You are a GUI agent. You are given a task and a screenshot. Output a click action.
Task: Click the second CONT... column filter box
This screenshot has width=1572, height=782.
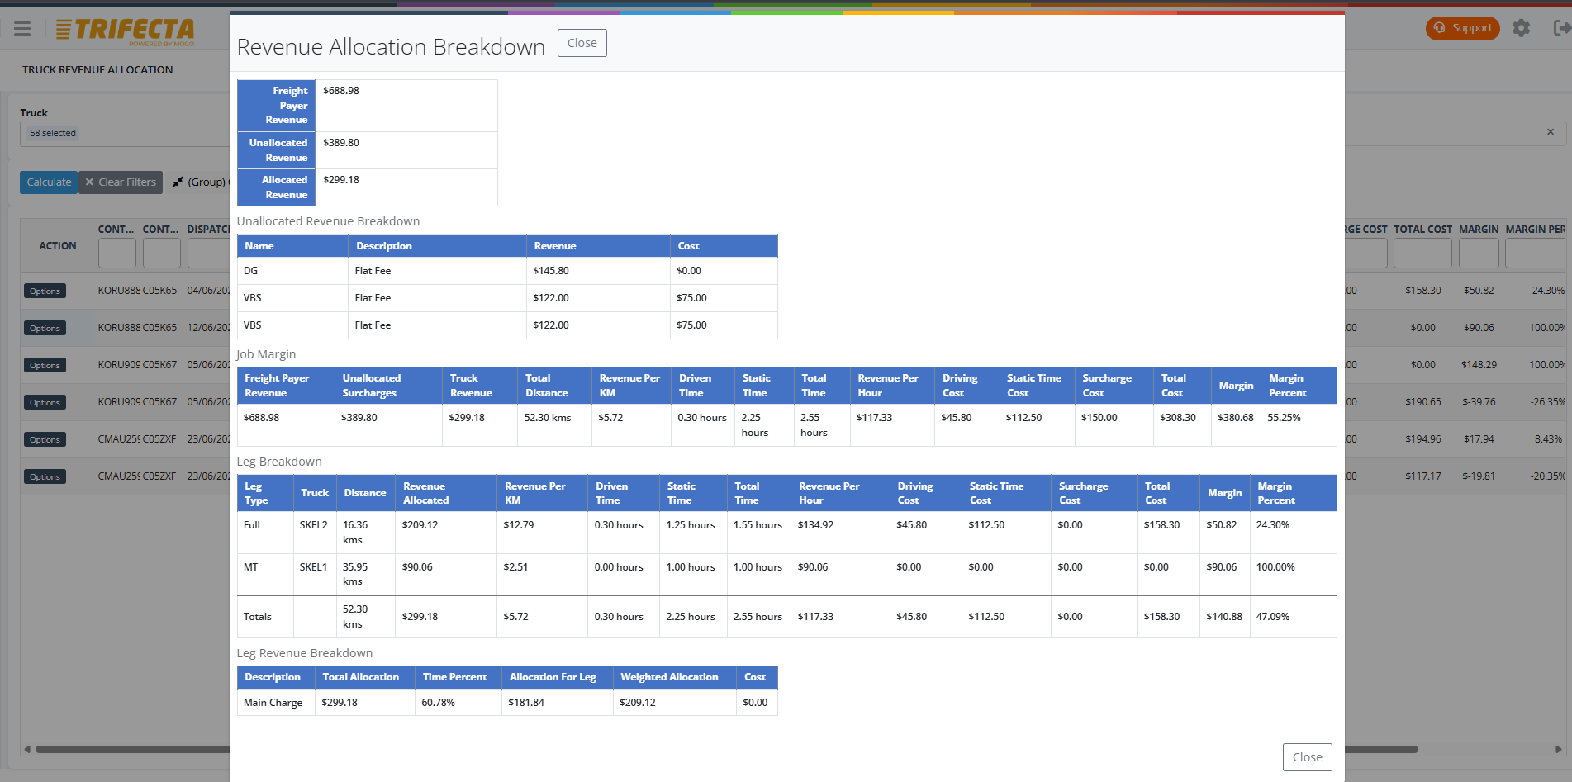point(162,254)
